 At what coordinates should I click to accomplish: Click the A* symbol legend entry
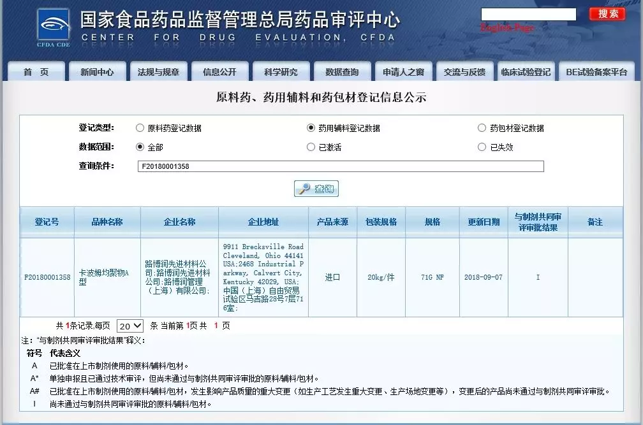coord(34,378)
